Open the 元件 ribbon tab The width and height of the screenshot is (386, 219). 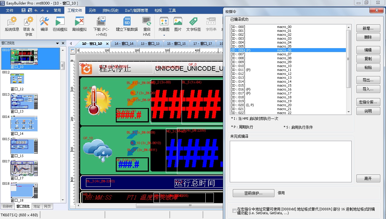[92, 10]
